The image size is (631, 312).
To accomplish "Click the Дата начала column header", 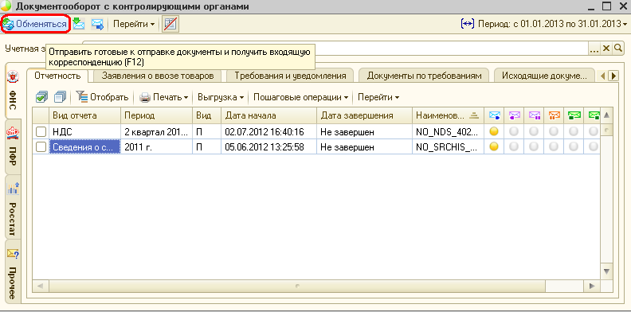I will click(x=268, y=115).
